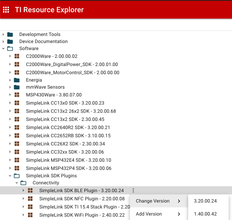The image size is (232, 220).
Task: Click the TI Resource Explorer title
Action: (49, 10)
